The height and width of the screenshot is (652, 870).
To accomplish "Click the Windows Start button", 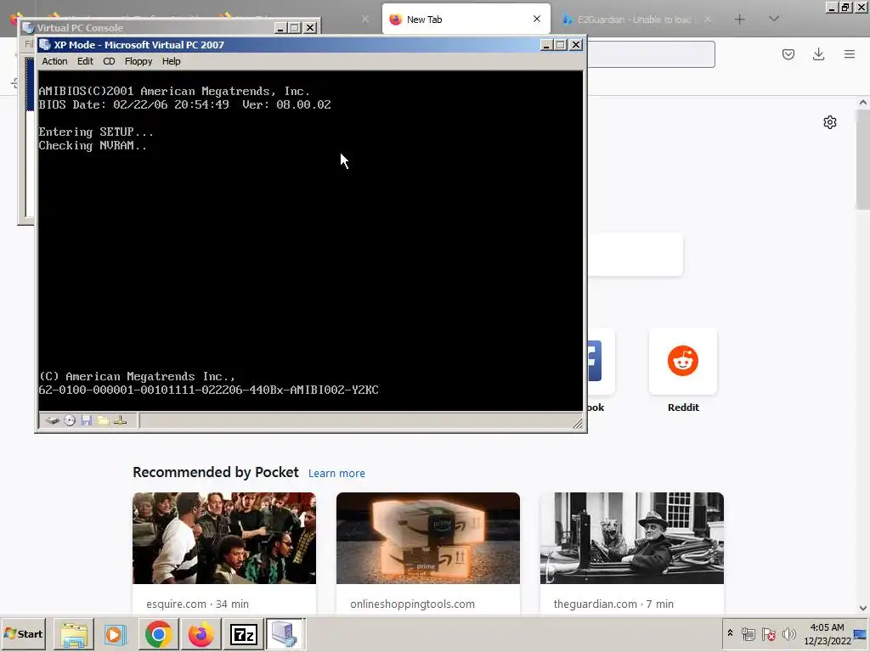I will (23, 633).
